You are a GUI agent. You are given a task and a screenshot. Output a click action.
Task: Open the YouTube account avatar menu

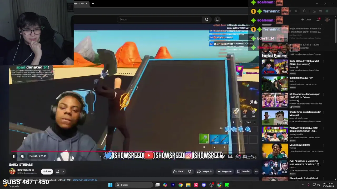coord(327,19)
